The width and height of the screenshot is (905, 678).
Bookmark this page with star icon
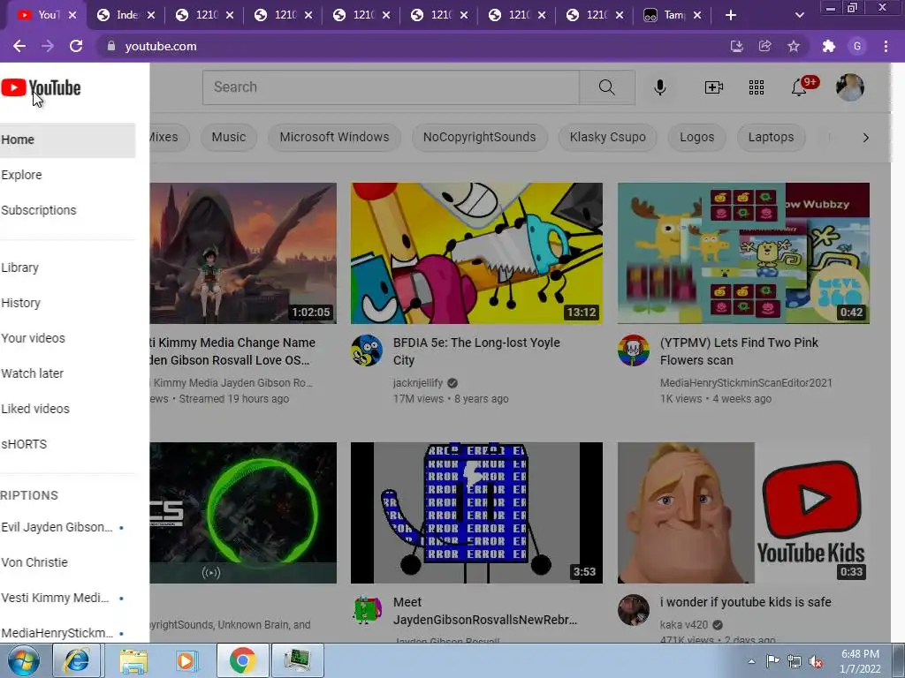[x=794, y=46]
